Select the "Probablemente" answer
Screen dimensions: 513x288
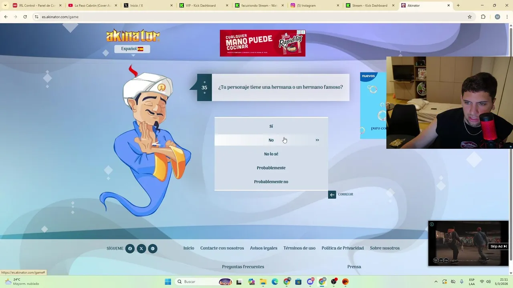(271, 168)
